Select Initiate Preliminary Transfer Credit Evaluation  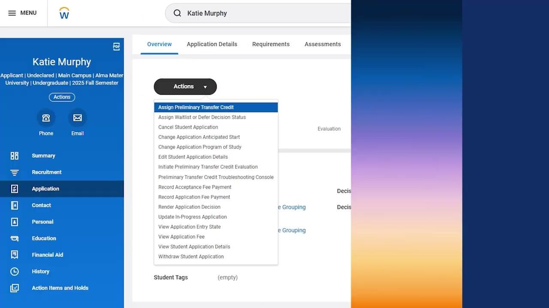point(216,167)
